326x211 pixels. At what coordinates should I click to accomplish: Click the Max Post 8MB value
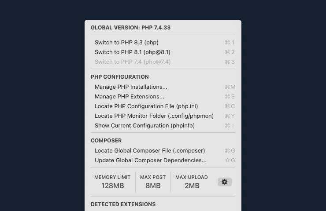tap(153, 186)
